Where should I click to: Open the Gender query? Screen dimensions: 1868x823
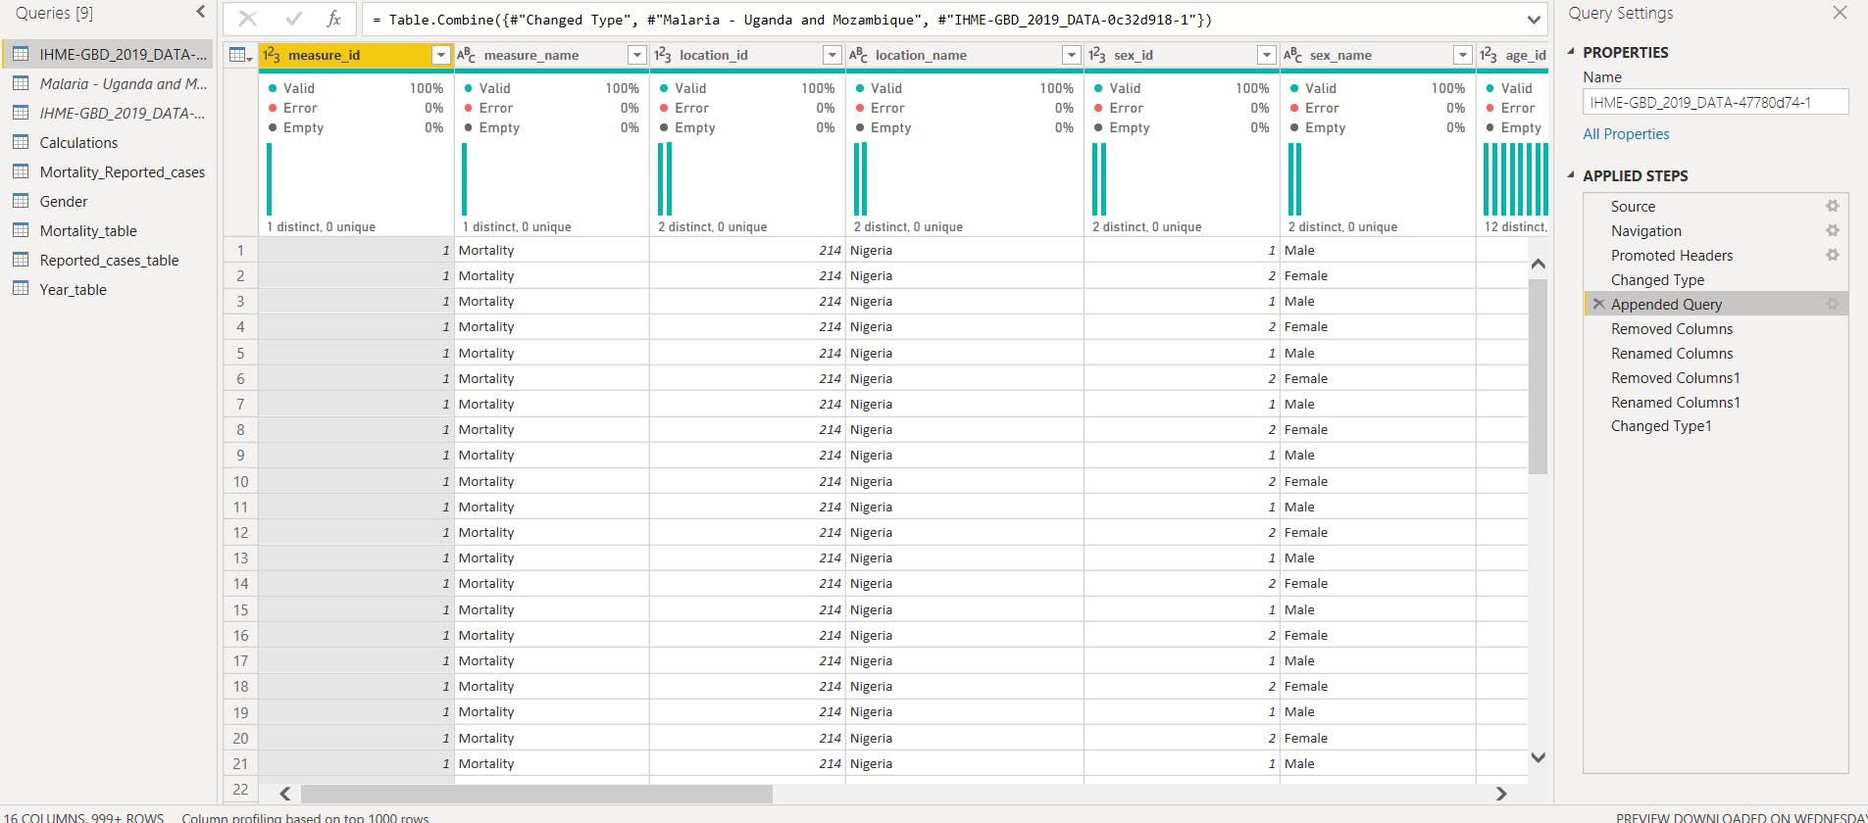(x=108, y=201)
